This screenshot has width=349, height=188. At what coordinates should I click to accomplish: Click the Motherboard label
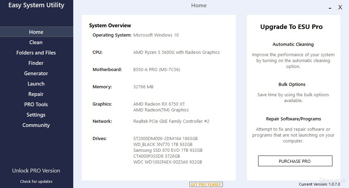(x=107, y=70)
